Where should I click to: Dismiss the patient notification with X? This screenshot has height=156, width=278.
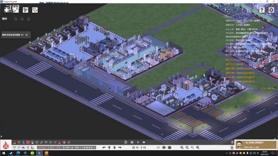pos(275,142)
